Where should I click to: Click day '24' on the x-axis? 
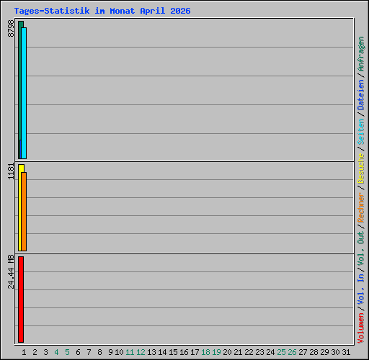tap(270, 352)
